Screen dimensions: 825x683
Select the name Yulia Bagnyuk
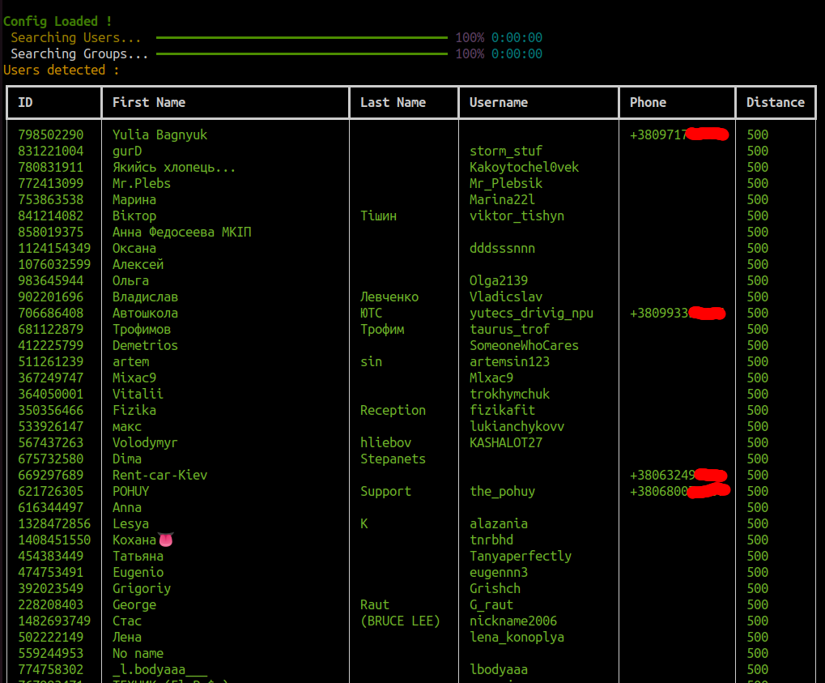[x=160, y=135]
